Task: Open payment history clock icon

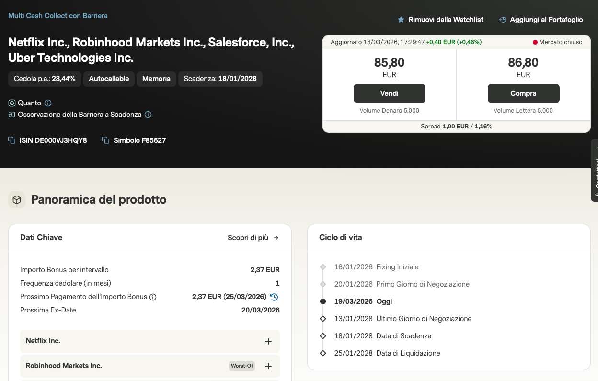Action: coord(274,297)
